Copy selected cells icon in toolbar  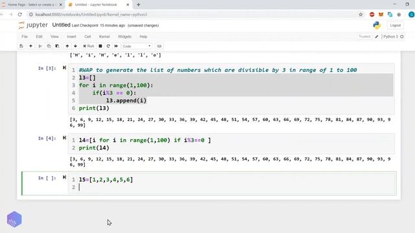(49, 46)
